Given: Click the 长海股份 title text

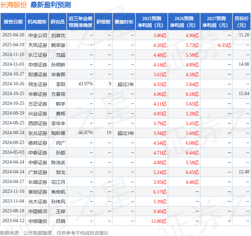Looking at the screenshot, I should tap(13, 5).
